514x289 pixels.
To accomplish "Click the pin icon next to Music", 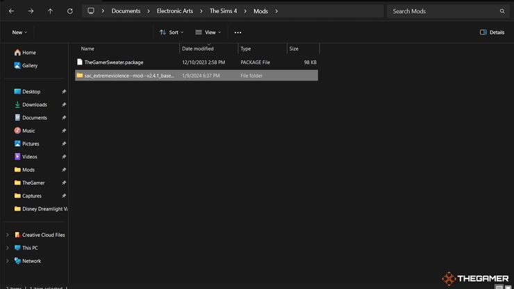I will point(64,131).
